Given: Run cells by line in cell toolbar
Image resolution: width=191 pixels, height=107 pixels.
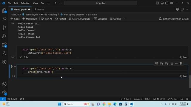Looking at the screenshot, I should (x=157, y=63).
